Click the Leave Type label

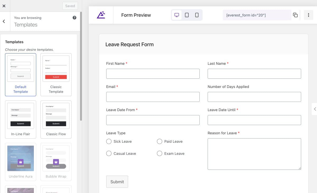tap(116, 133)
